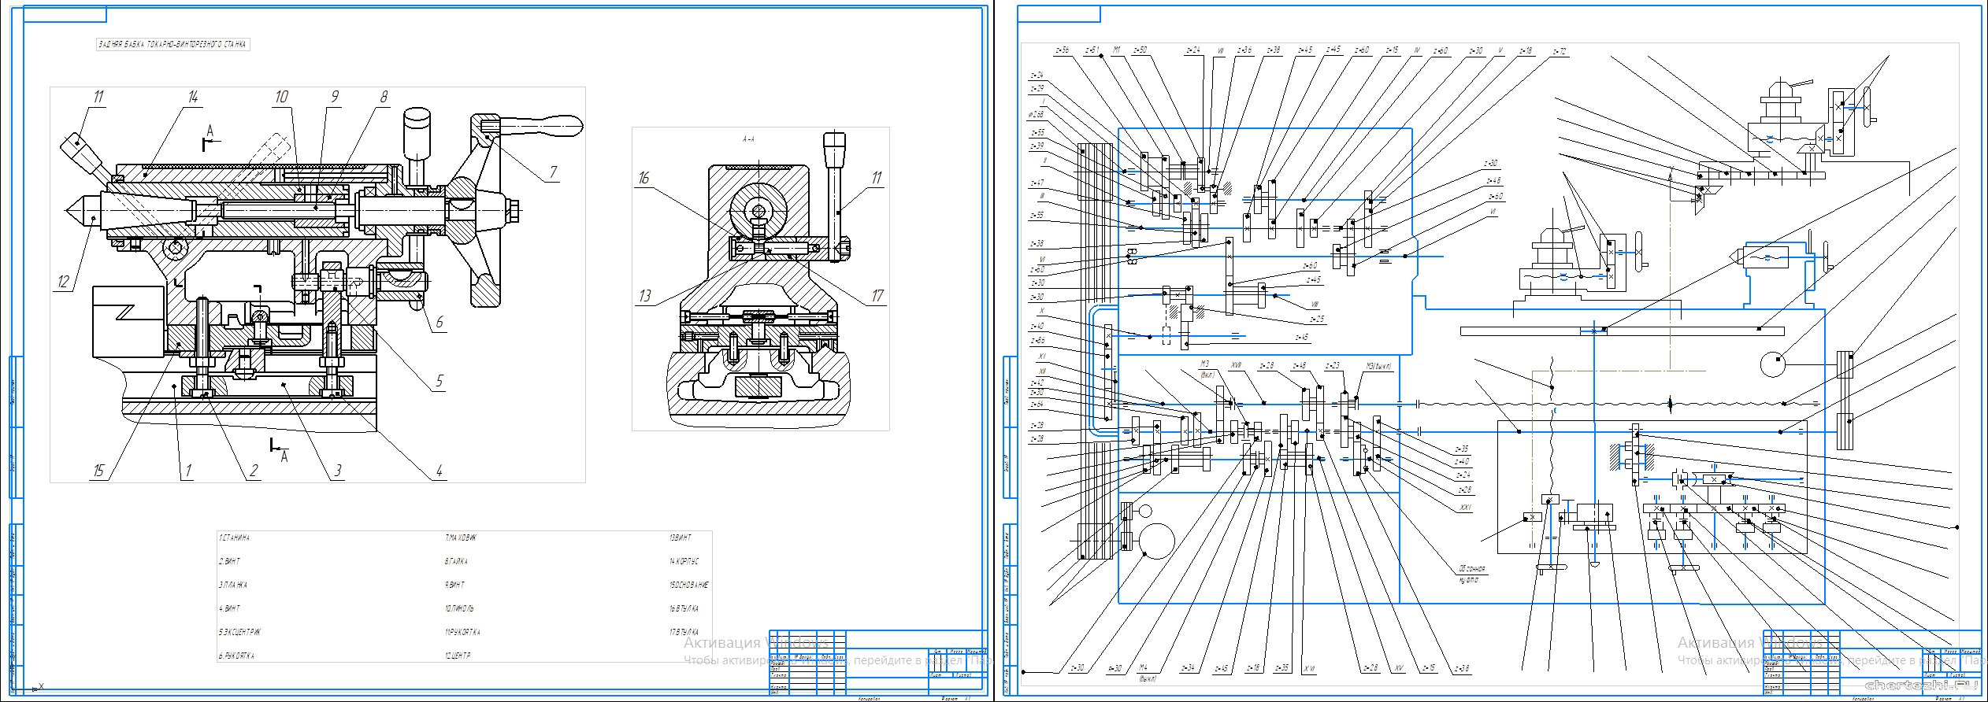
Task: Select callout number 15 at the bottom left
Action: [x=98, y=471]
